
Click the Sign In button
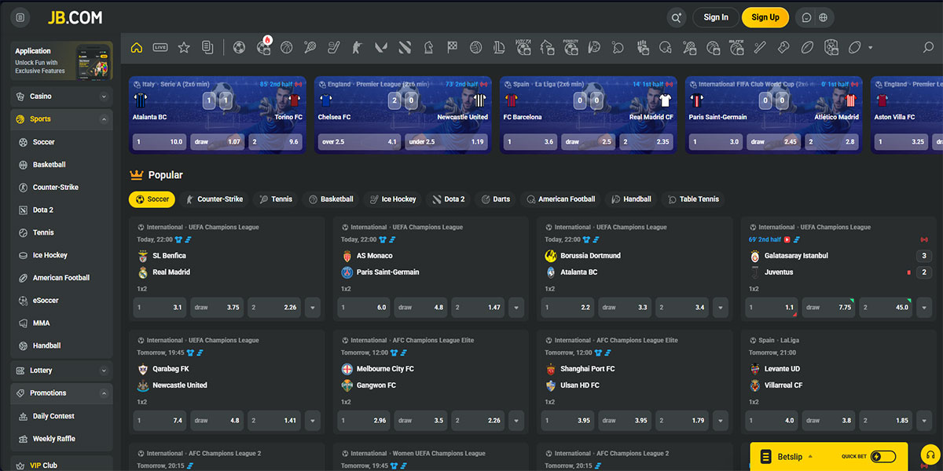[x=715, y=17]
